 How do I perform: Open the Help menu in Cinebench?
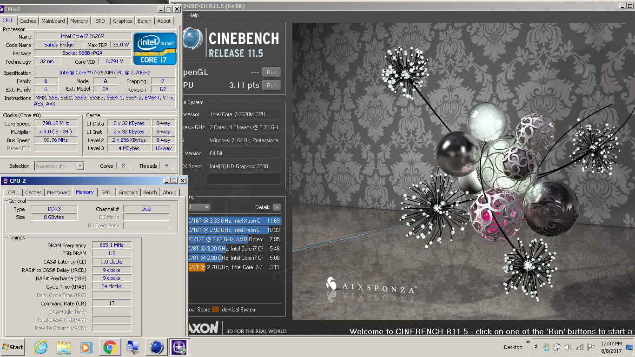point(194,15)
